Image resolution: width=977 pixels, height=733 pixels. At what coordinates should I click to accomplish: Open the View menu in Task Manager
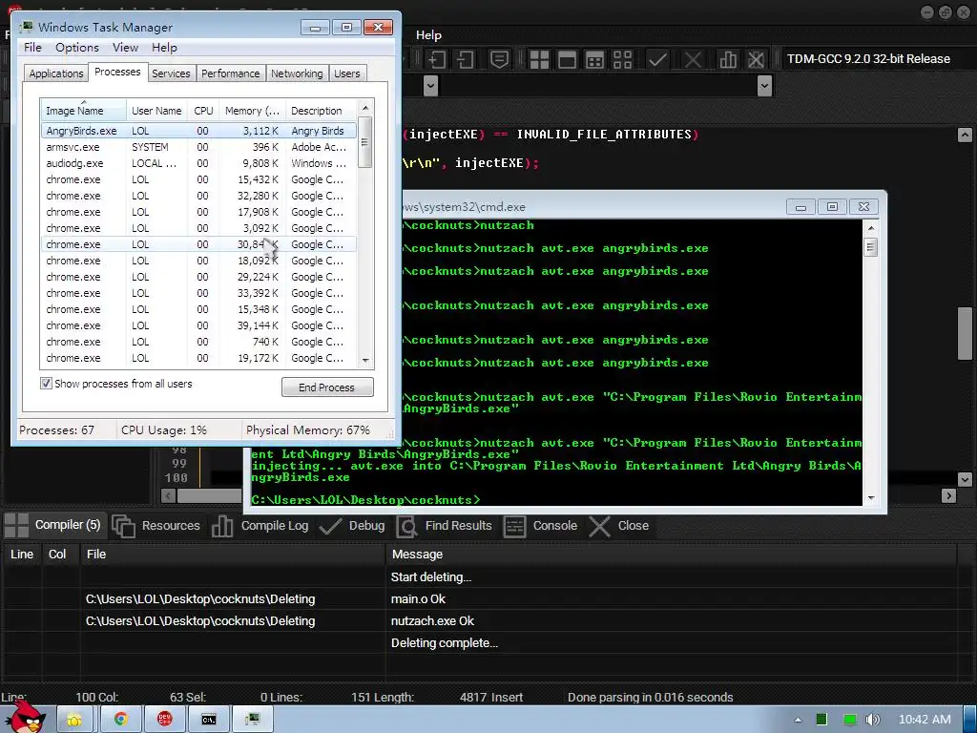point(125,48)
